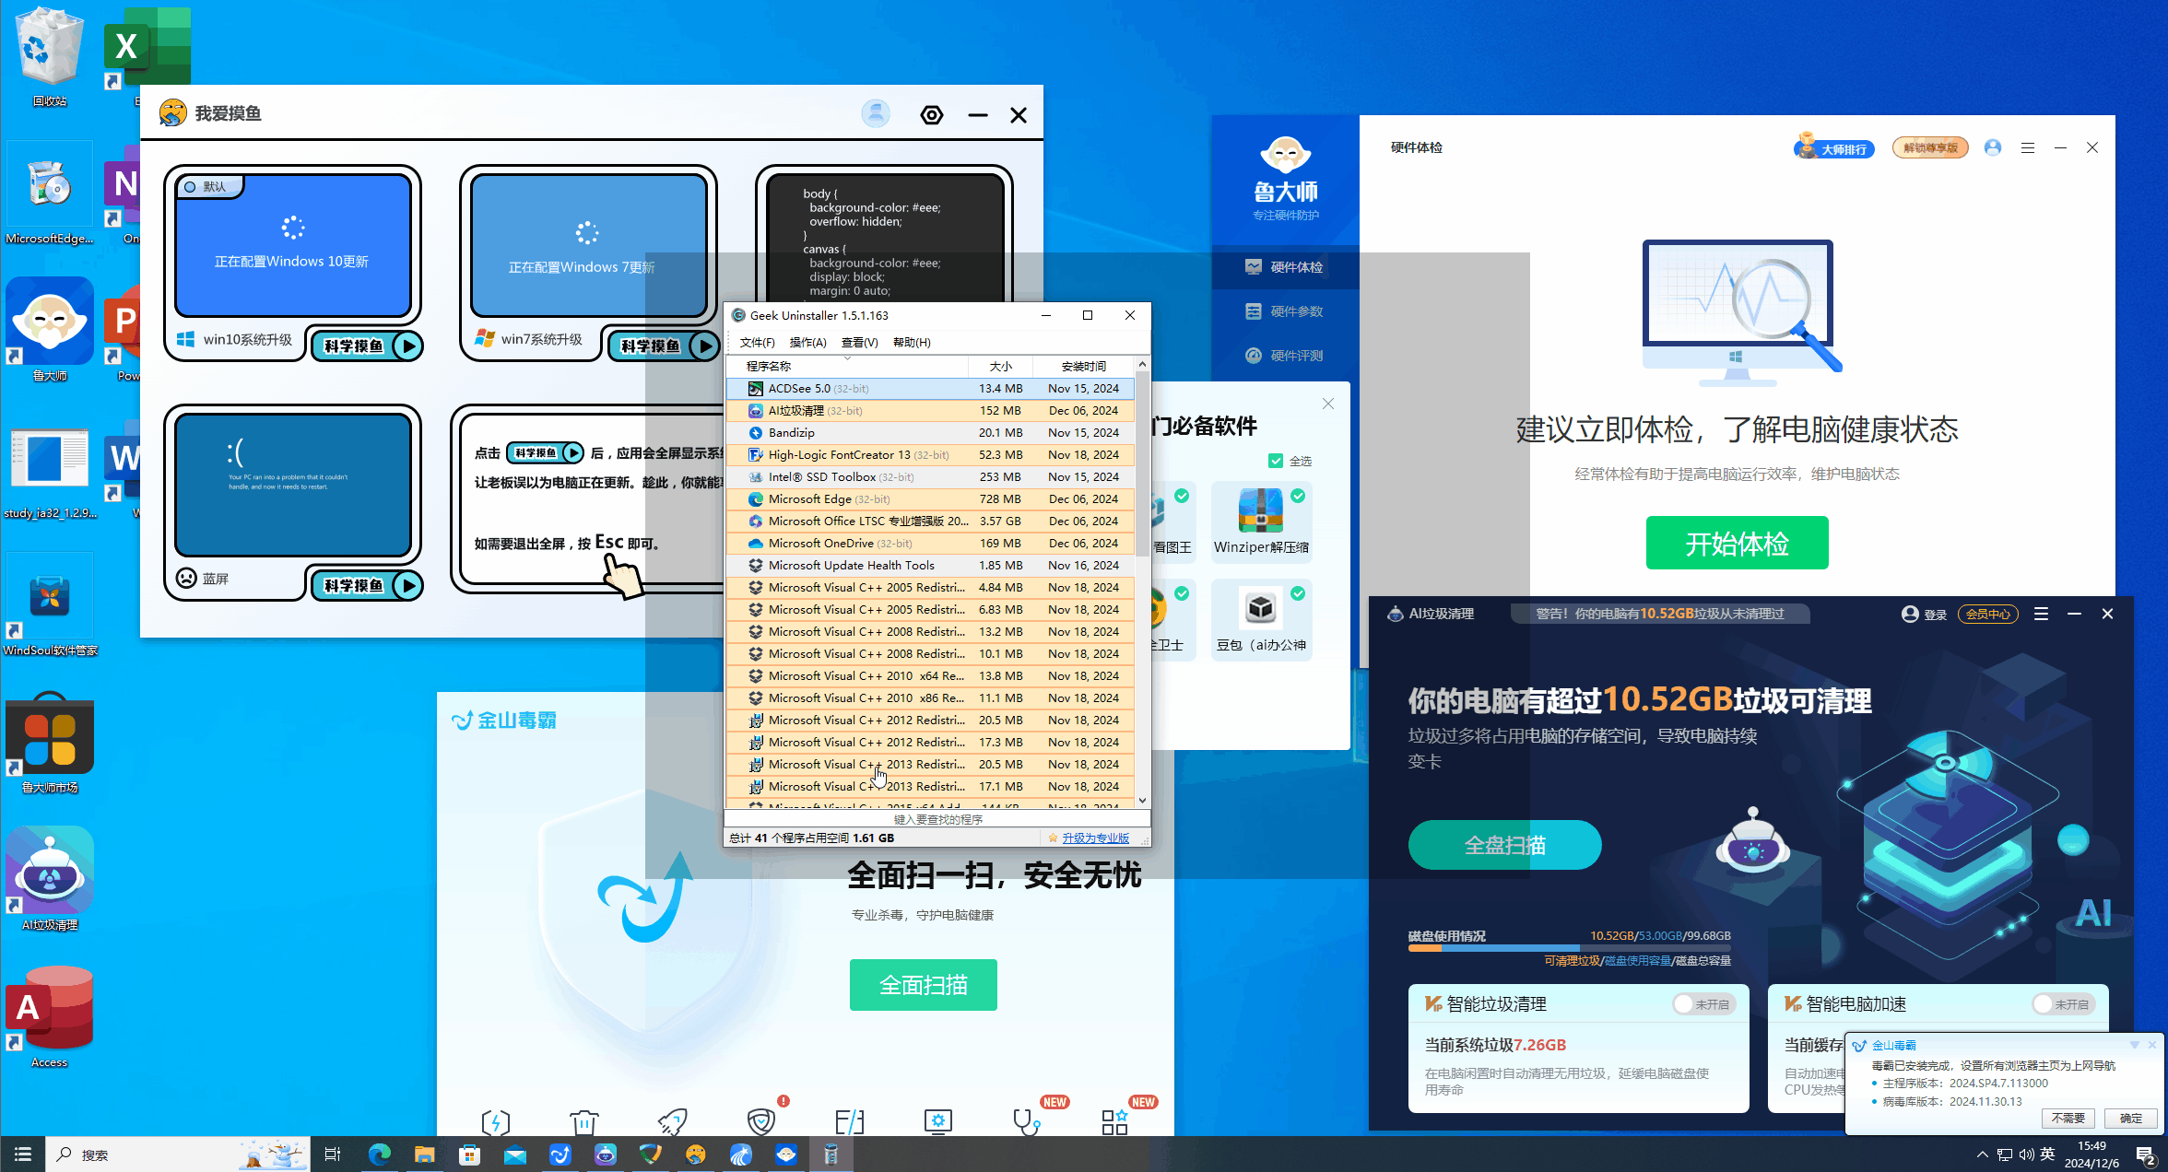Click taskbar search box
Image resolution: width=2168 pixels, height=1172 pixels.
click(x=178, y=1154)
